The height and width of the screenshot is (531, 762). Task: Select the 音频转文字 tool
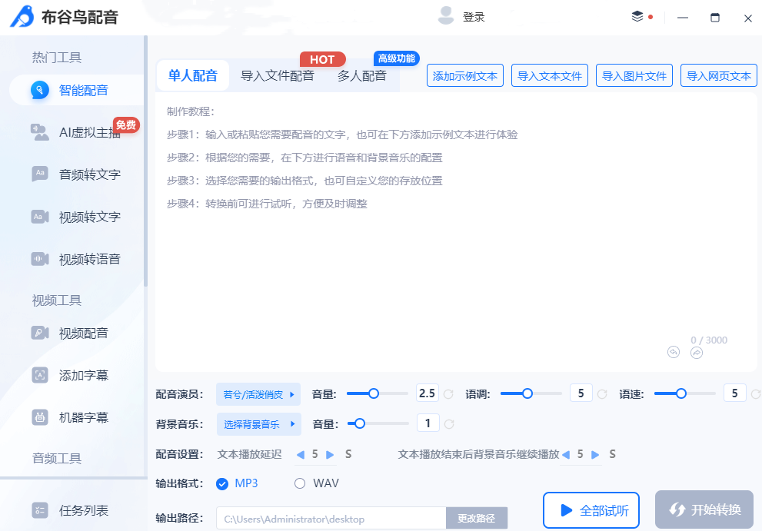point(69,174)
